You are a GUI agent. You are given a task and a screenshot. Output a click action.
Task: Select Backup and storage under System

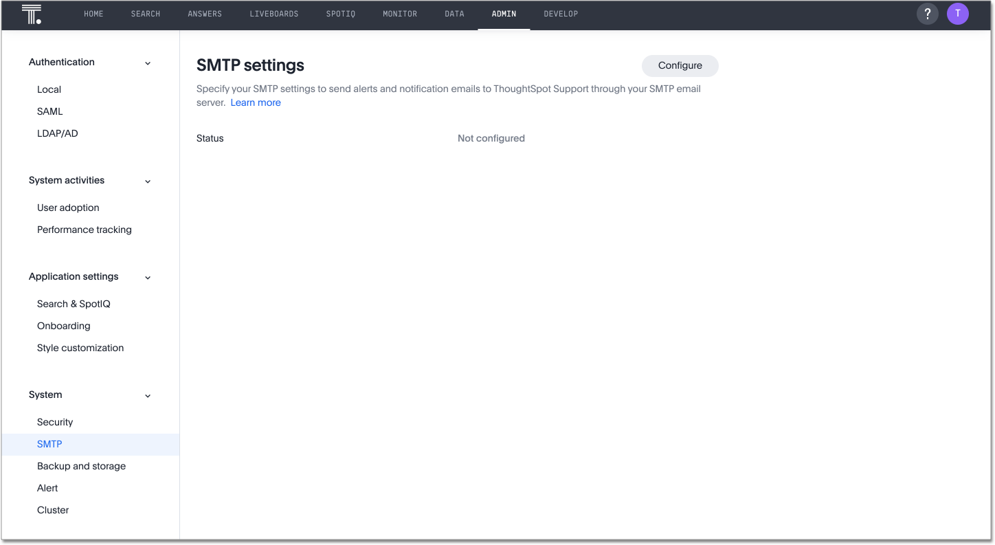click(81, 465)
